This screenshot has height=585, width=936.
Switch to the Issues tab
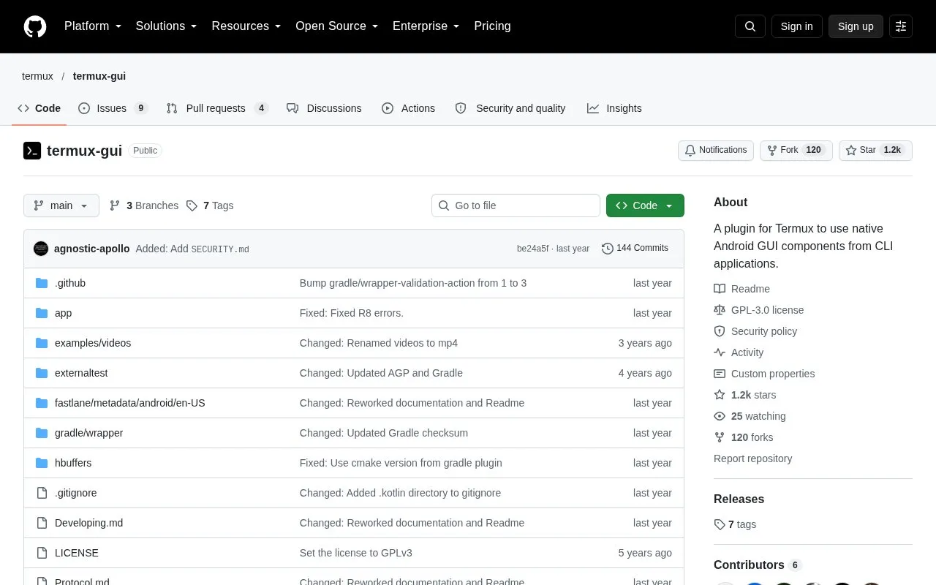113,108
